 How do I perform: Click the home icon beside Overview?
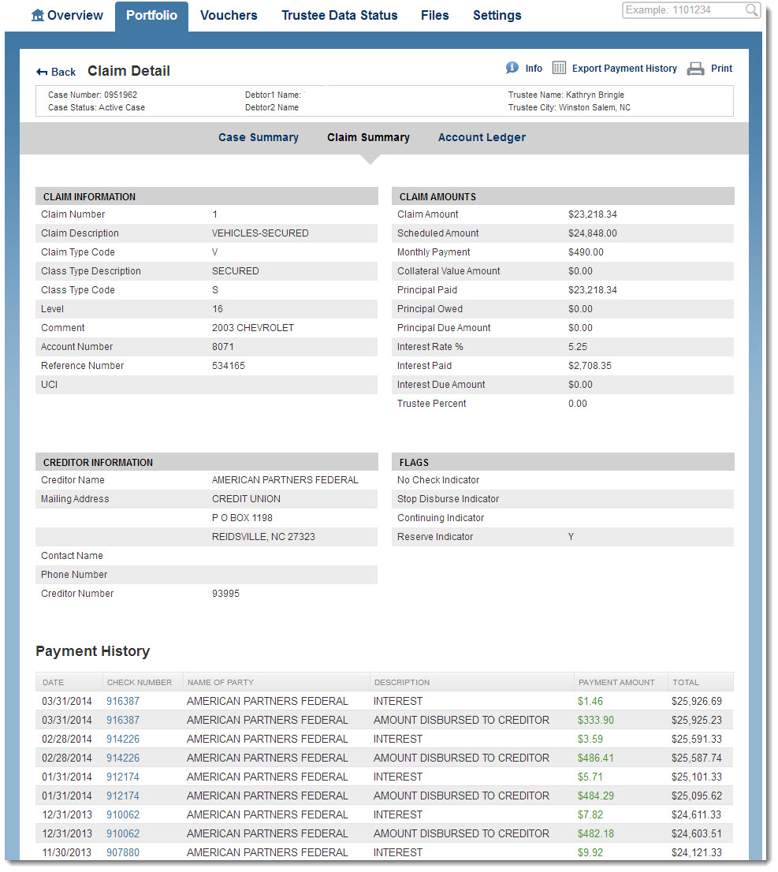click(38, 15)
